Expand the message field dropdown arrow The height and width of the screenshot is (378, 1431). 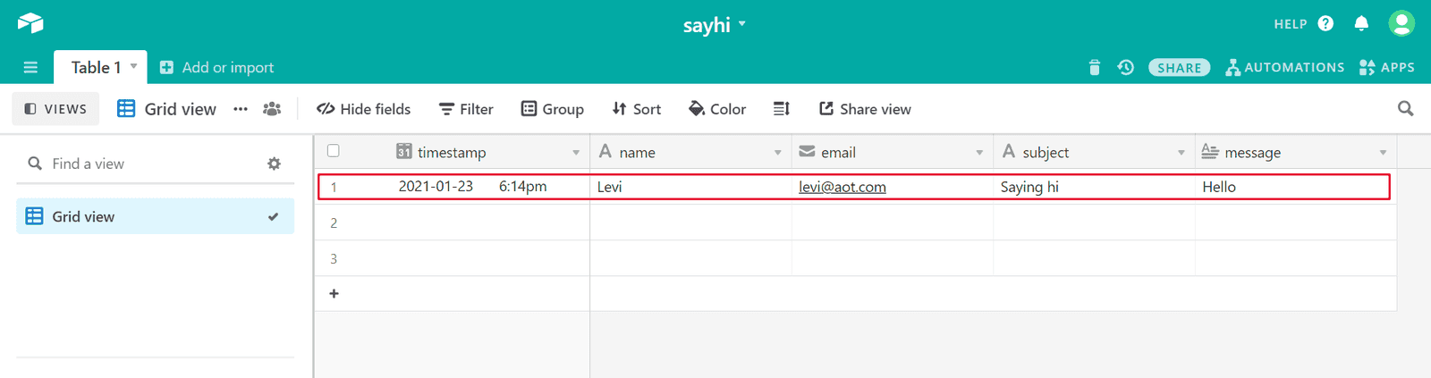1383,153
